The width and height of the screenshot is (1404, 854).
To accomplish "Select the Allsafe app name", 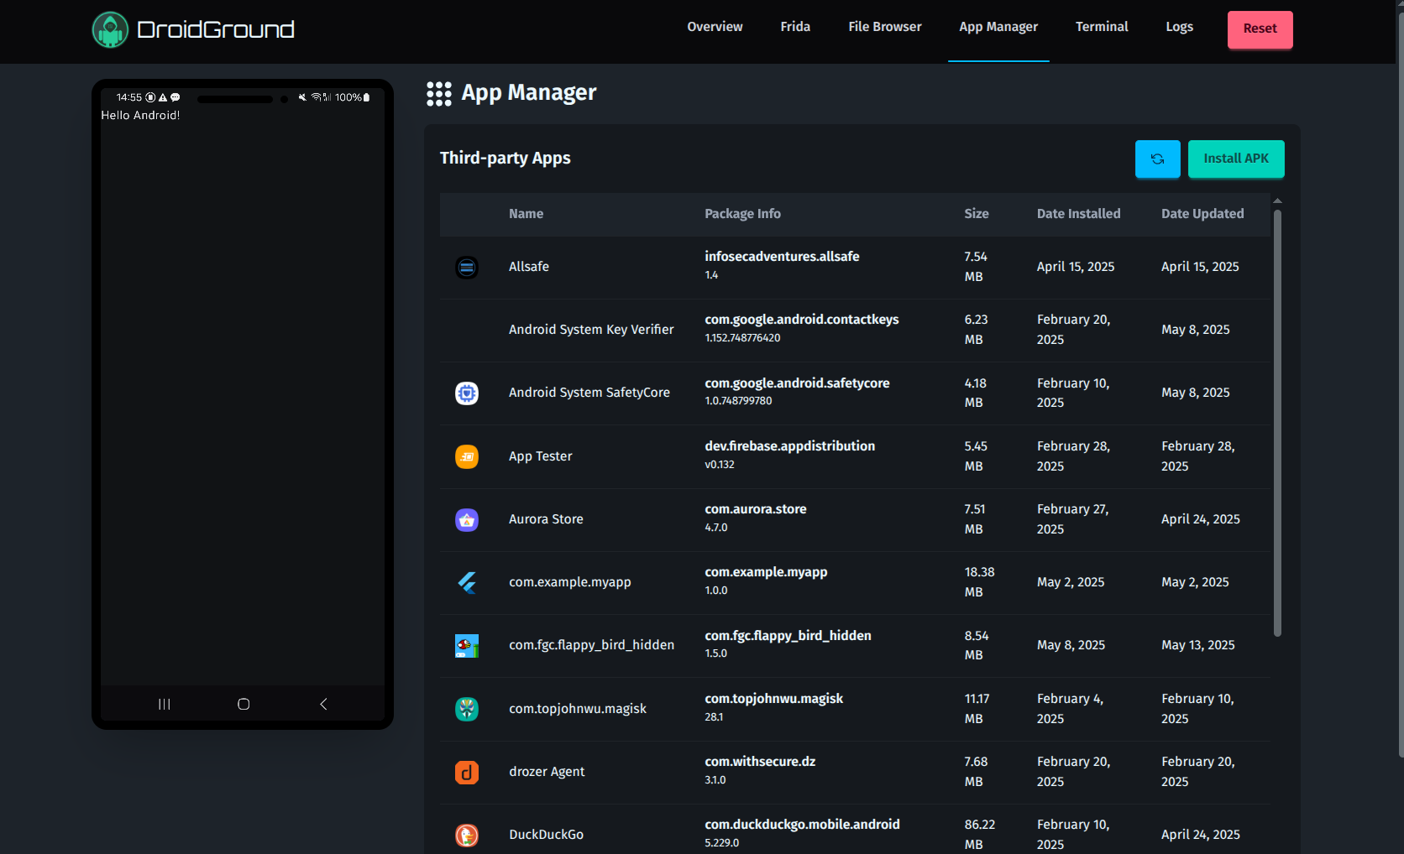I will click(x=529, y=267).
